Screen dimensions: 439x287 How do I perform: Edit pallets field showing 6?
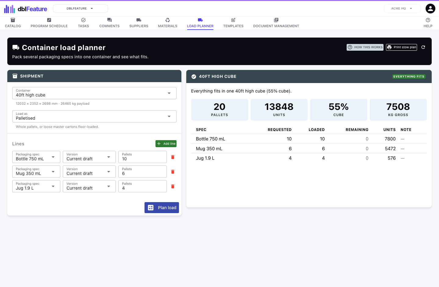coord(142,172)
